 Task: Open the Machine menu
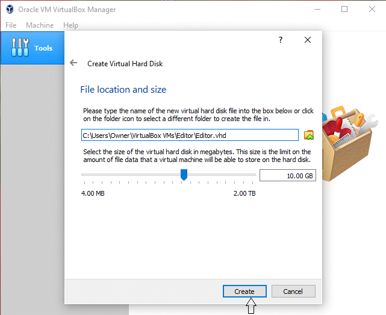point(40,25)
